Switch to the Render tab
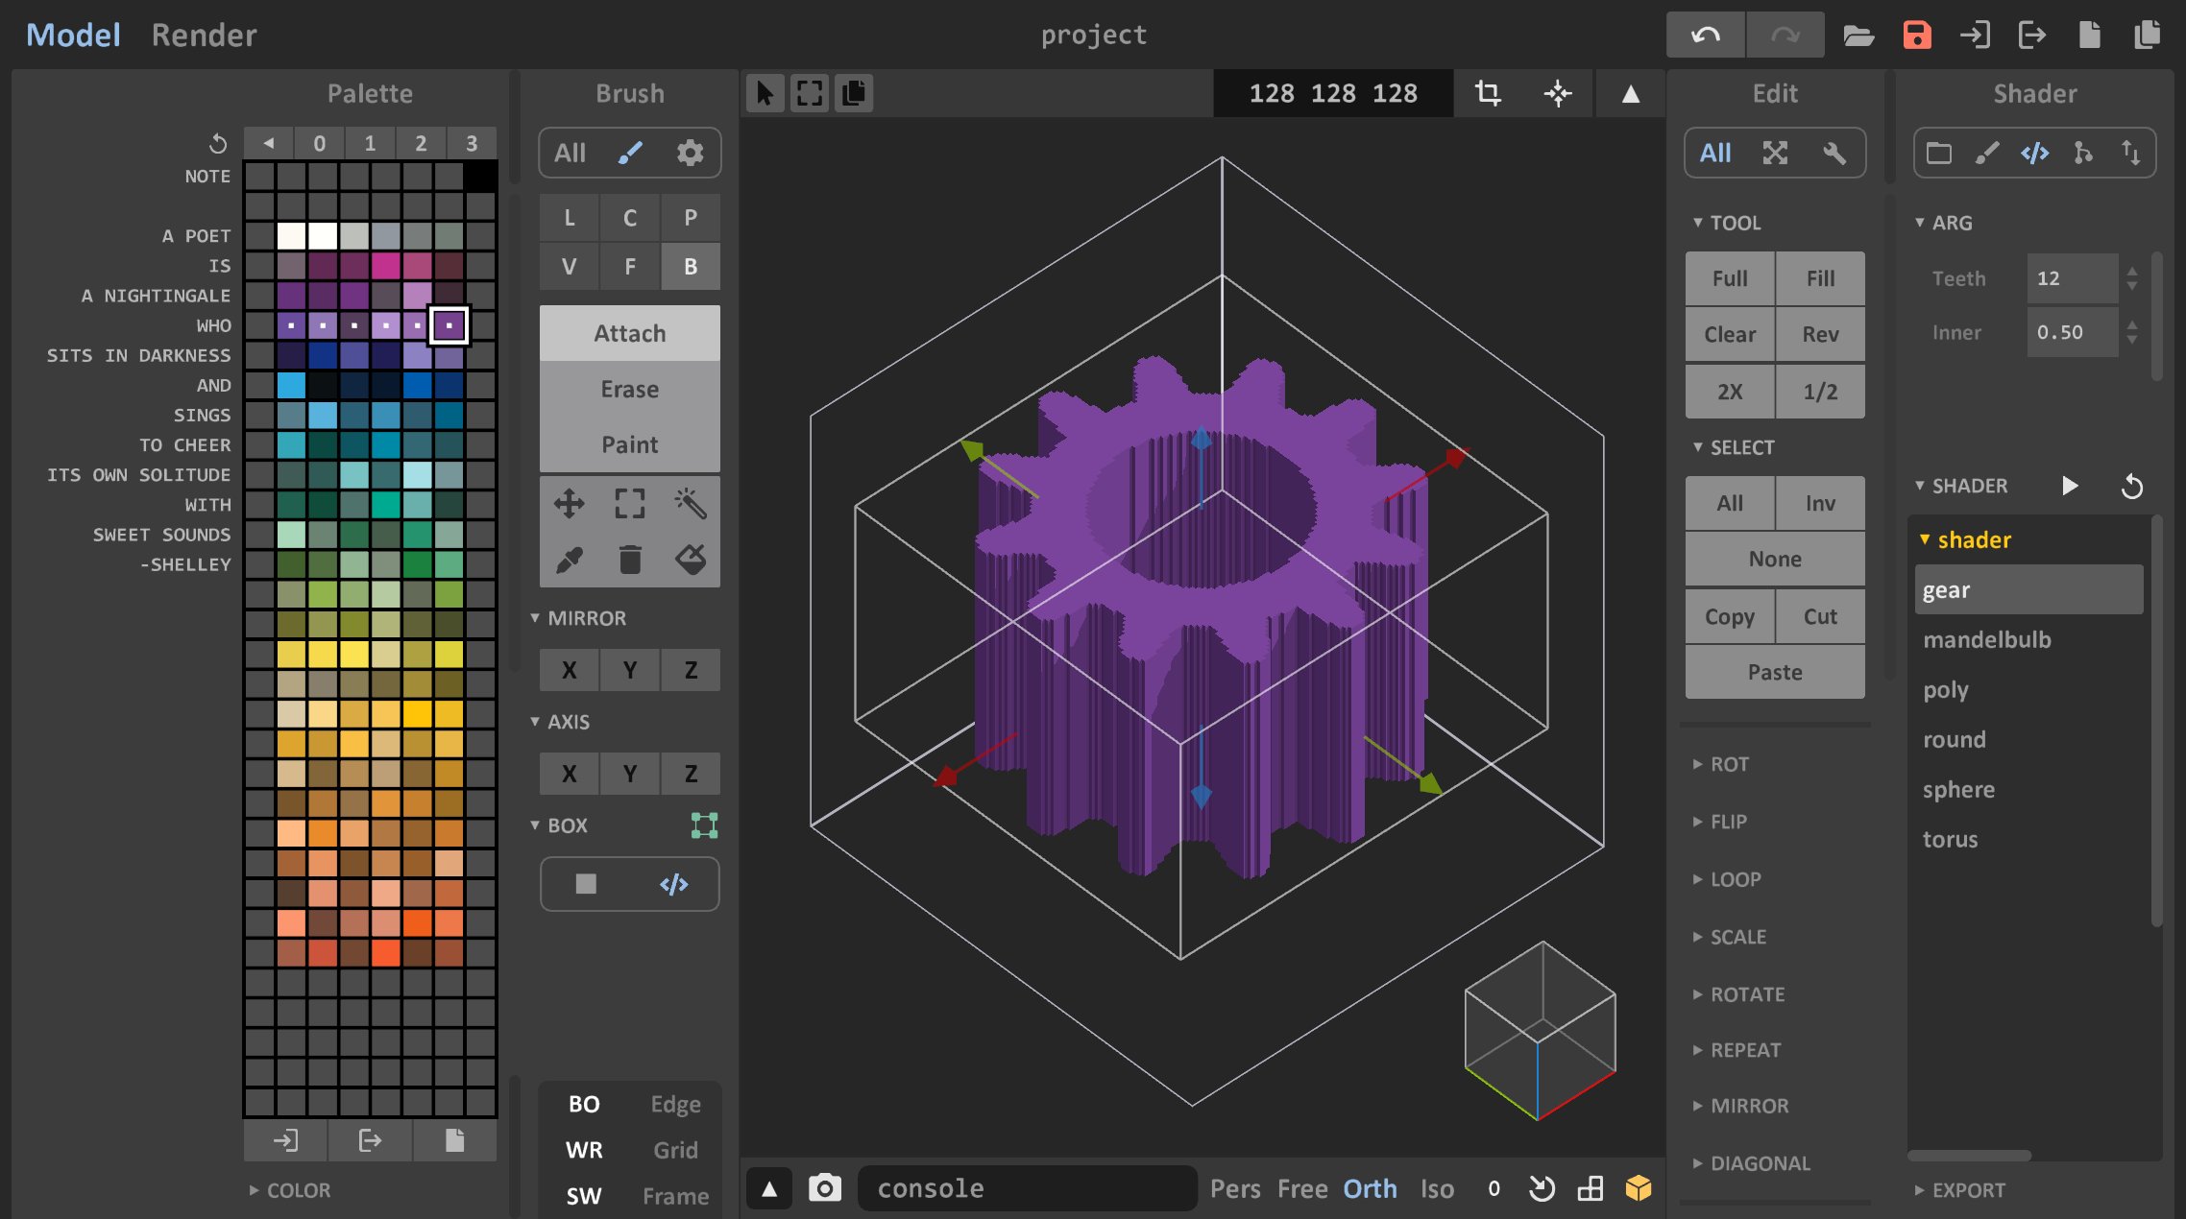Screen dimensions: 2186x1219 click(203, 35)
